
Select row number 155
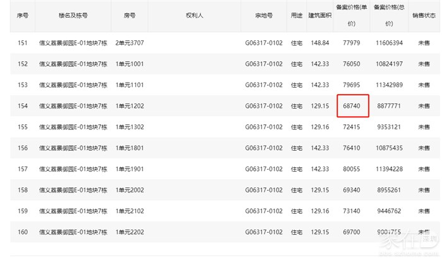coord(23,127)
